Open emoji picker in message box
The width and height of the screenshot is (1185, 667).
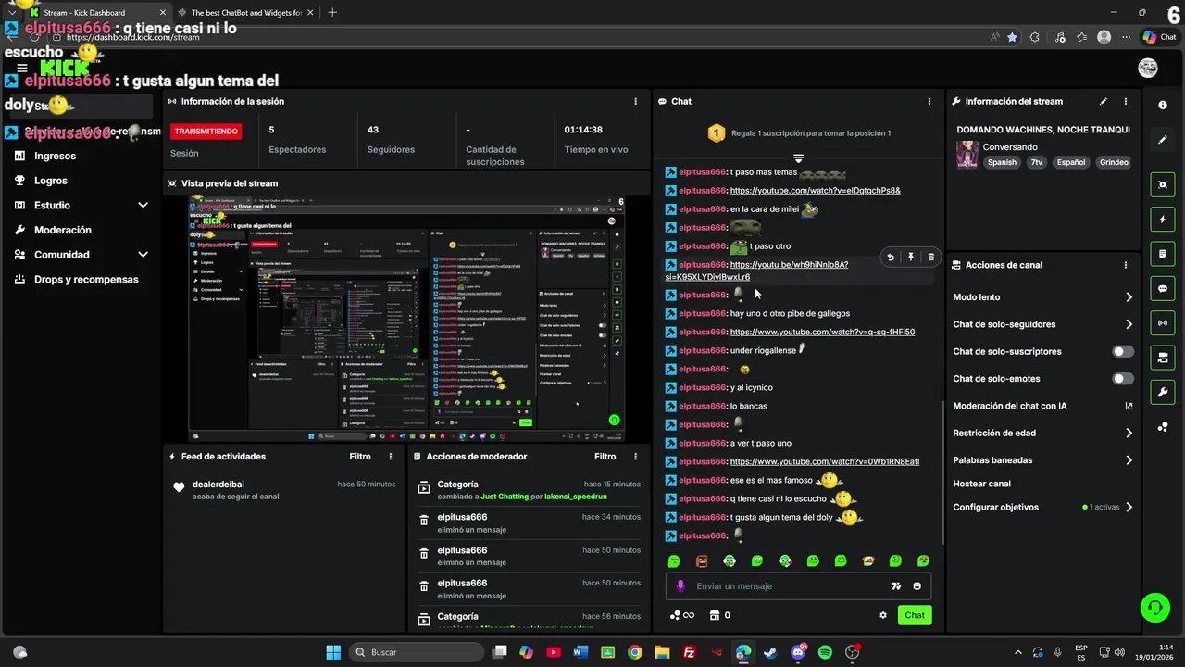click(917, 586)
